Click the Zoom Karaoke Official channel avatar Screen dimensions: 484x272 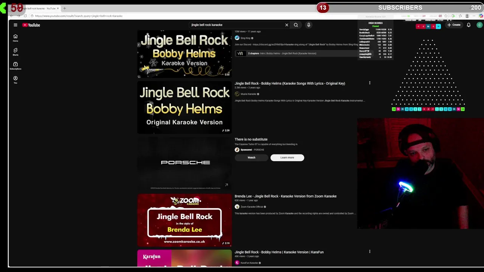pyautogui.click(x=237, y=207)
